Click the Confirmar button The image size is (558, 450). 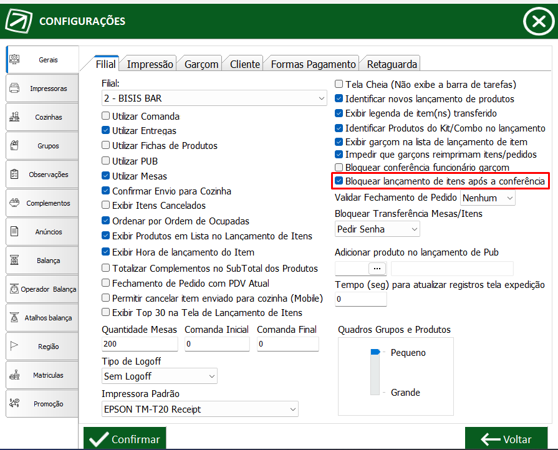pos(125,438)
